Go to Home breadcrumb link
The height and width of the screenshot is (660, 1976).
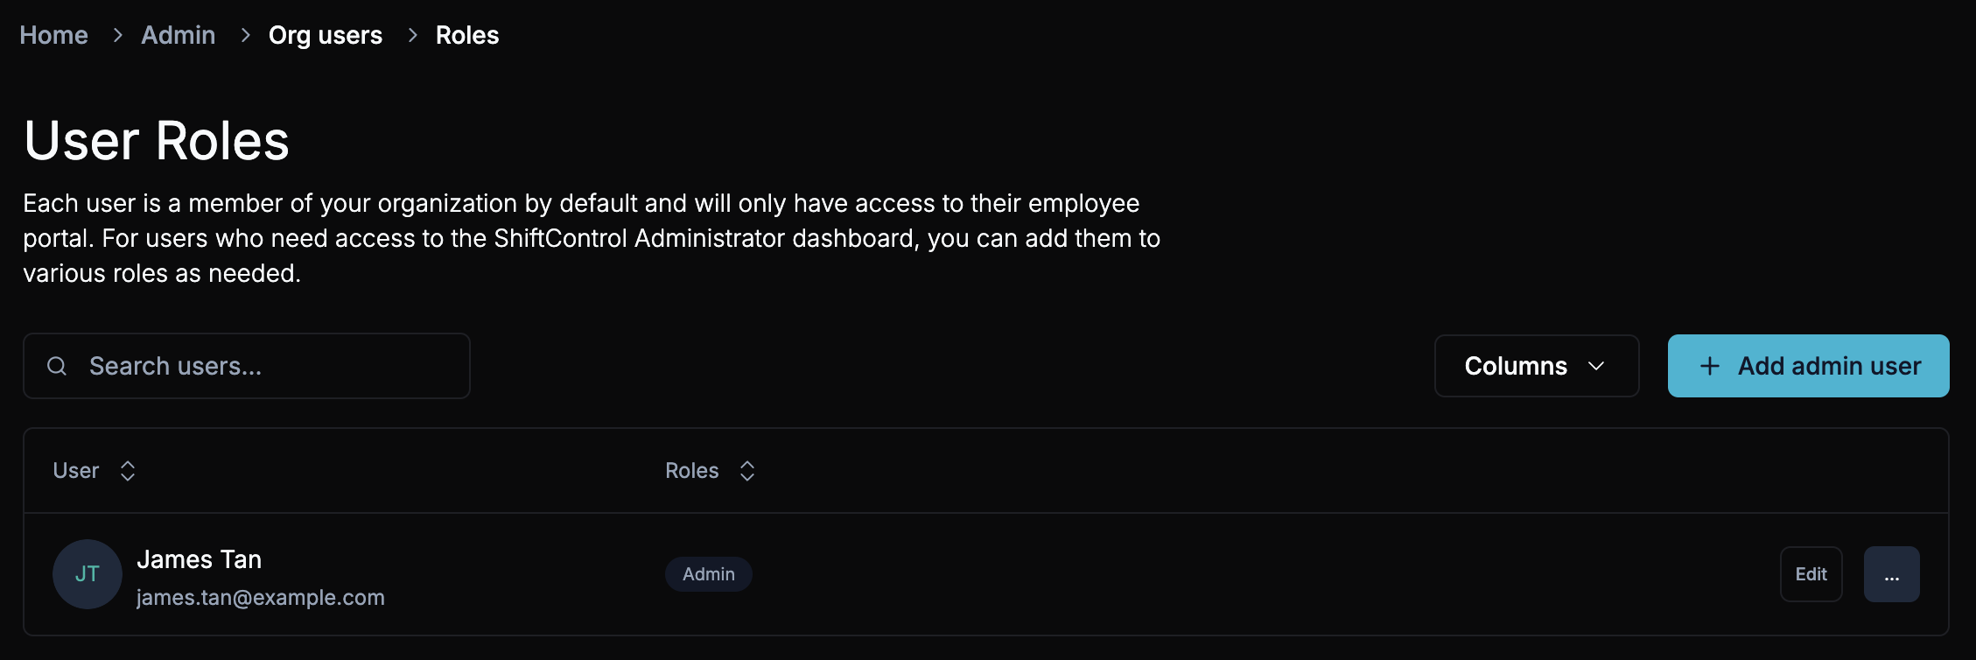[x=53, y=35]
